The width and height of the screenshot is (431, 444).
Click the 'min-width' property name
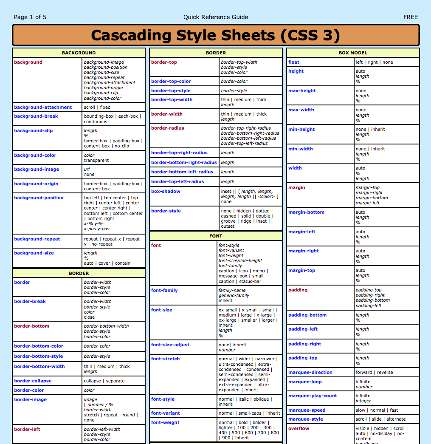301,149
